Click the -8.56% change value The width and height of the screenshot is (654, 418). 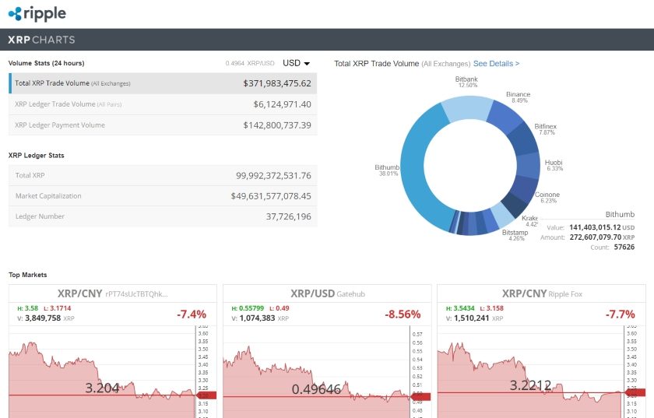point(403,314)
